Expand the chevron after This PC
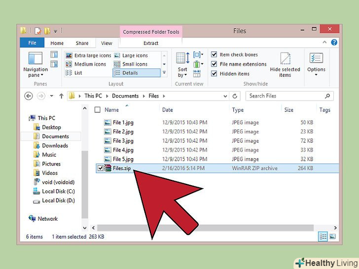The width and height of the screenshot is (359, 269). [107, 96]
